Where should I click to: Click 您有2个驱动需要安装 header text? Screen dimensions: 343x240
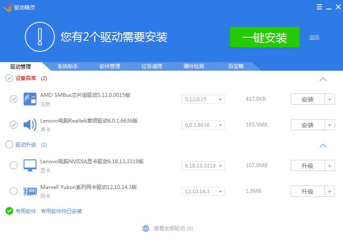coord(114,37)
